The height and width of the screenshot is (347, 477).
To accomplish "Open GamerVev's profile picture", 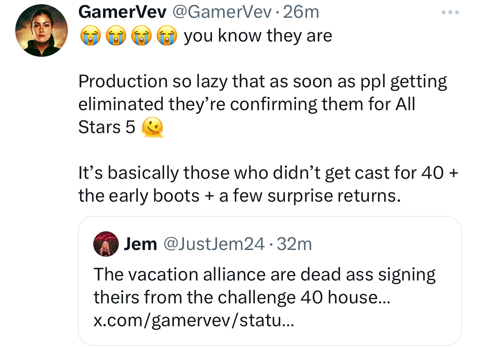I will click(x=42, y=31).
